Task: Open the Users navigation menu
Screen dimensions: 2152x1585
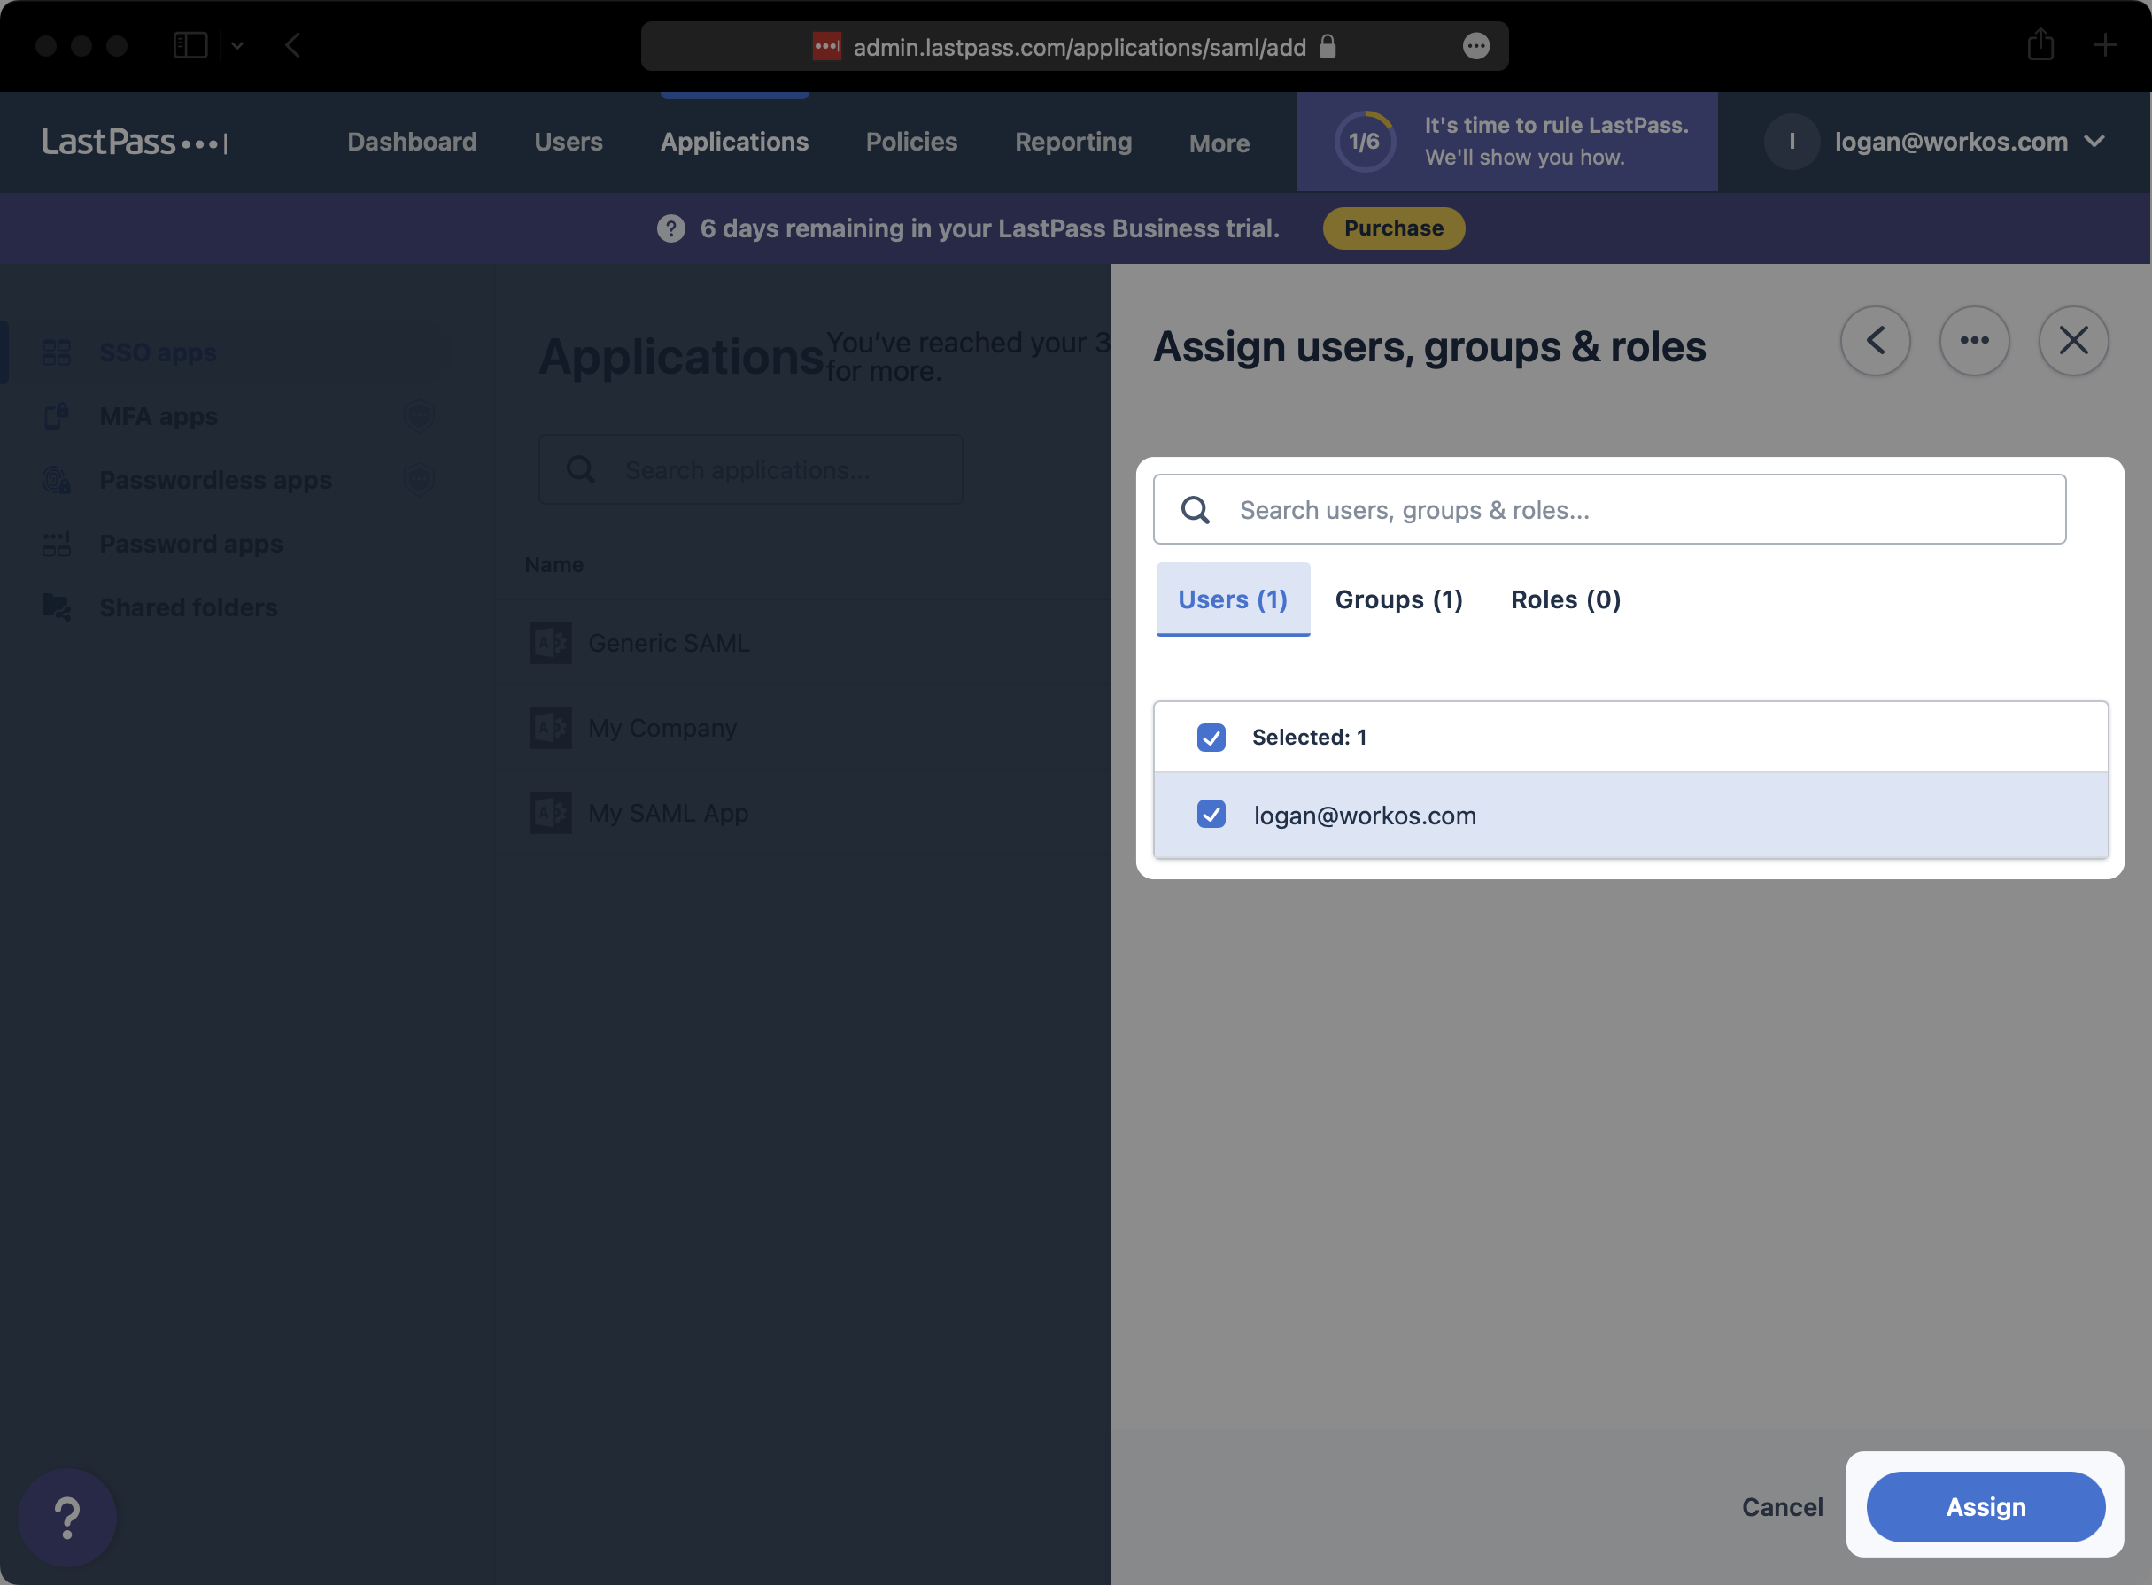Action: (x=568, y=140)
